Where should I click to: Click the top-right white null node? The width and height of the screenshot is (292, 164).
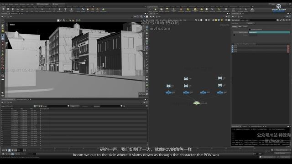coord(220,78)
